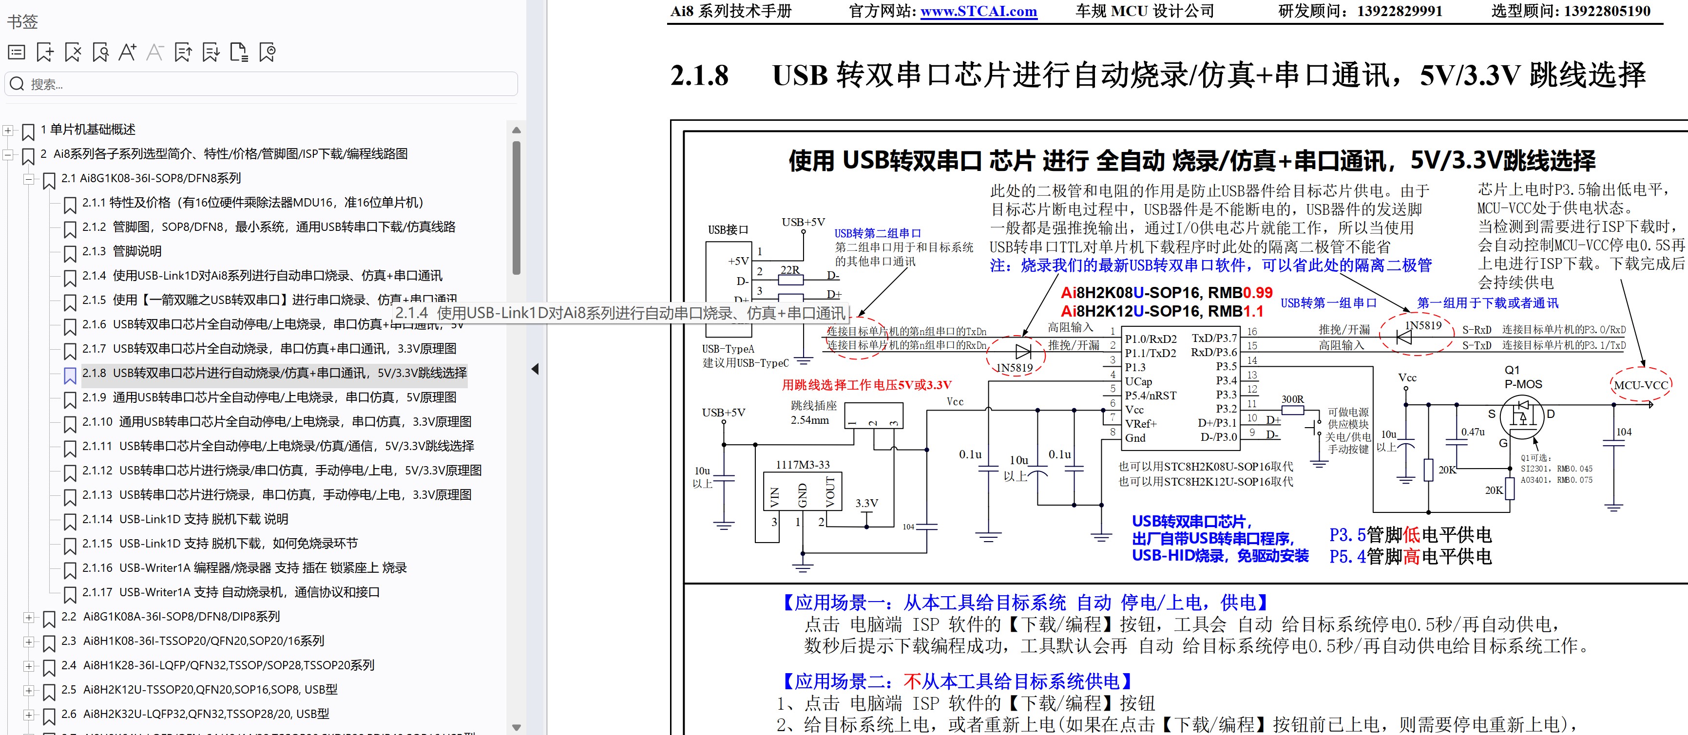Click the add bookmark icon
Image resolution: width=1688 pixels, height=735 pixels.
pyautogui.click(x=44, y=53)
